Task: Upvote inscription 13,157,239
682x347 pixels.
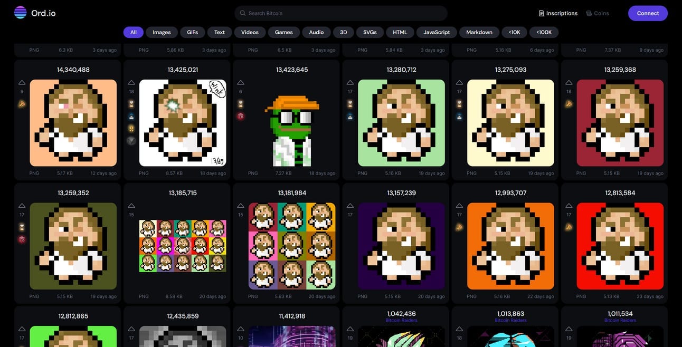Action: [x=350, y=206]
